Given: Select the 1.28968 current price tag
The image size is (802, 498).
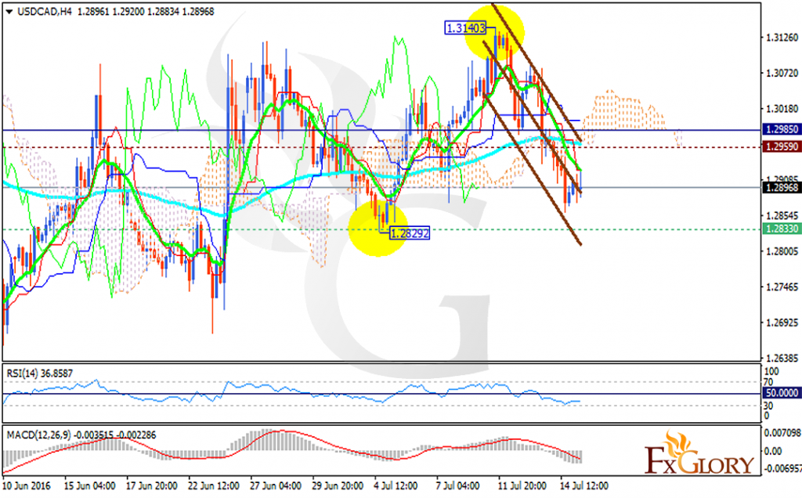Looking at the screenshot, I should click(781, 188).
